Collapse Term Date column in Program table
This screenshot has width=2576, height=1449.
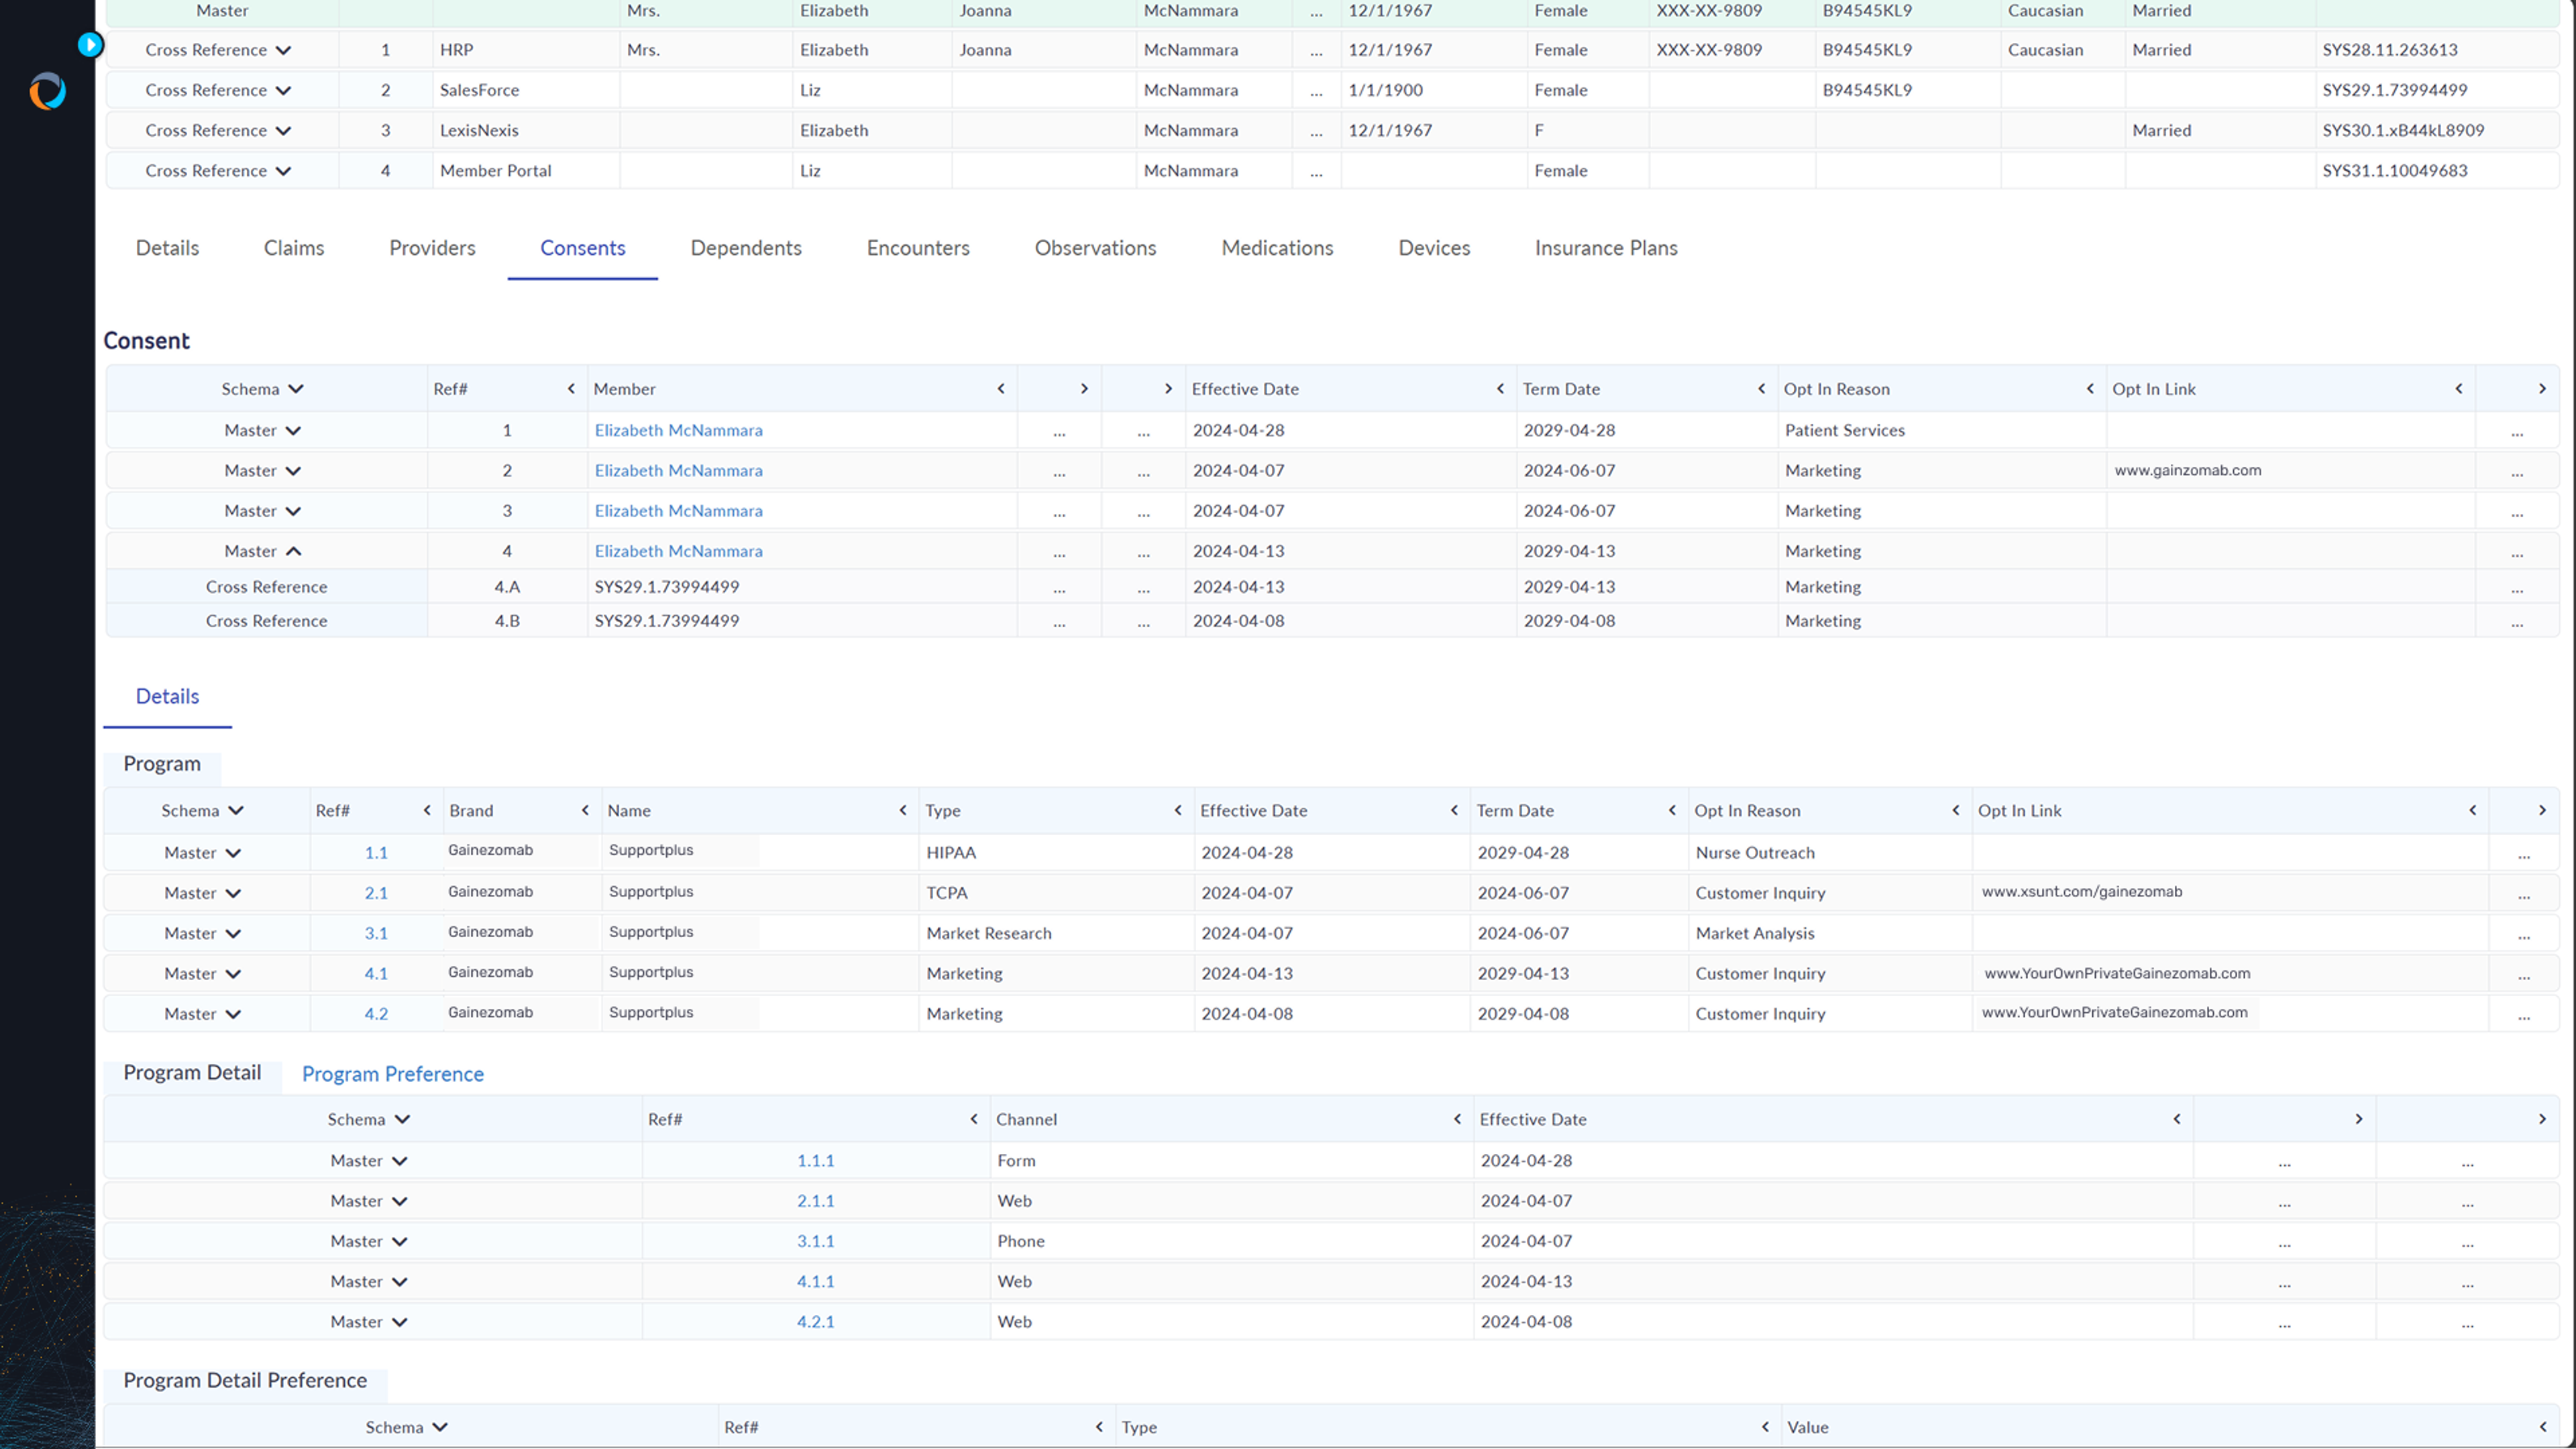click(x=1672, y=810)
